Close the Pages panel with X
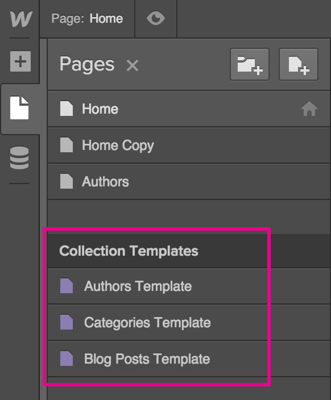331x400 pixels. (133, 65)
